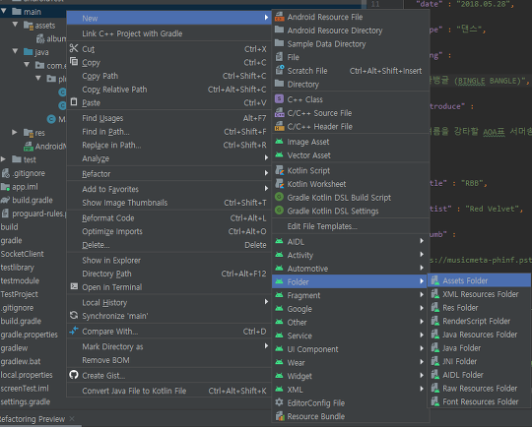The image size is (532, 427).
Task: Collapse the java folder tree arrow
Action: coord(15,51)
